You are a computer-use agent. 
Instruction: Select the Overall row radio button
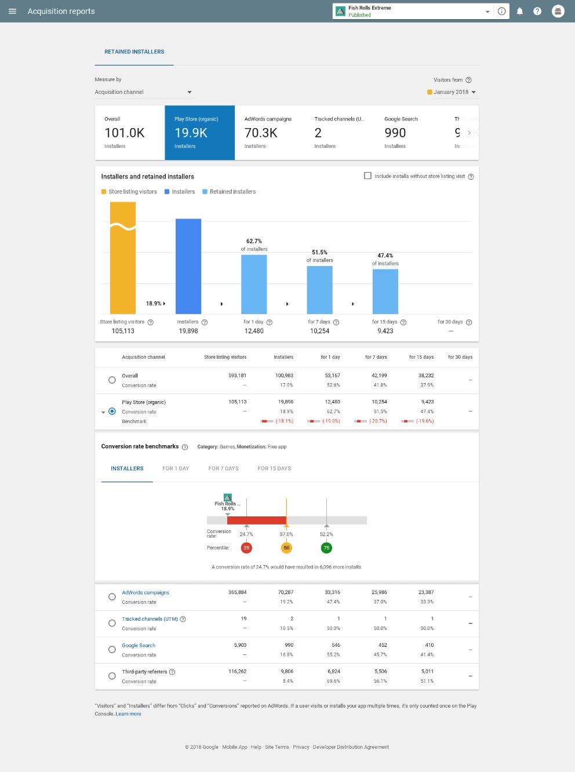pyautogui.click(x=112, y=380)
